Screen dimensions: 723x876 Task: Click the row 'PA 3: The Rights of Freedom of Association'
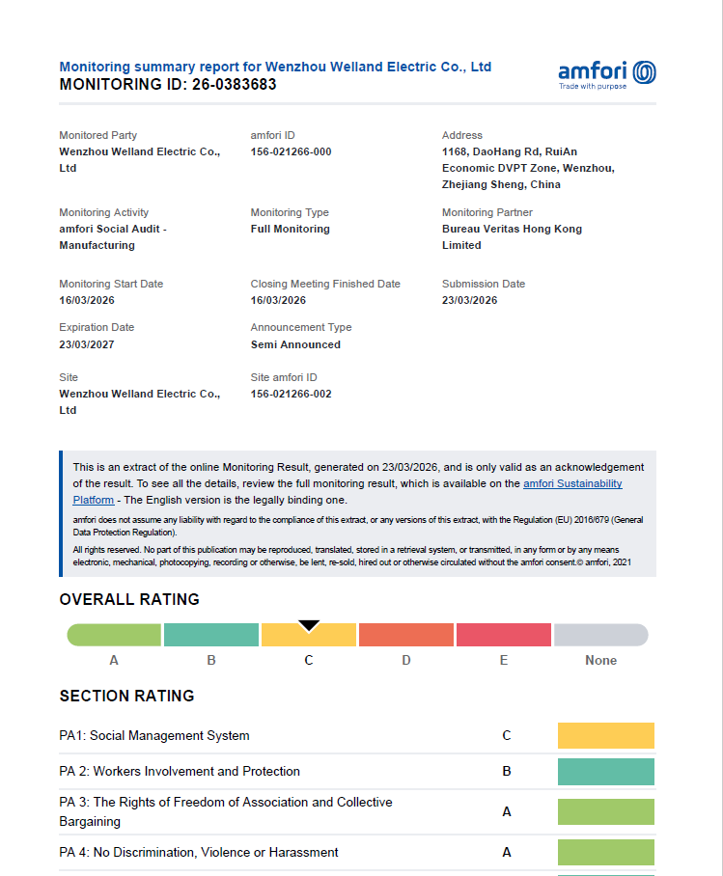click(357, 811)
